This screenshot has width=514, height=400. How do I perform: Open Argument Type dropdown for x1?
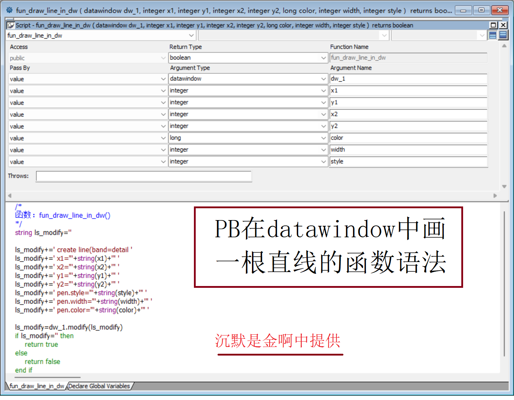point(323,91)
